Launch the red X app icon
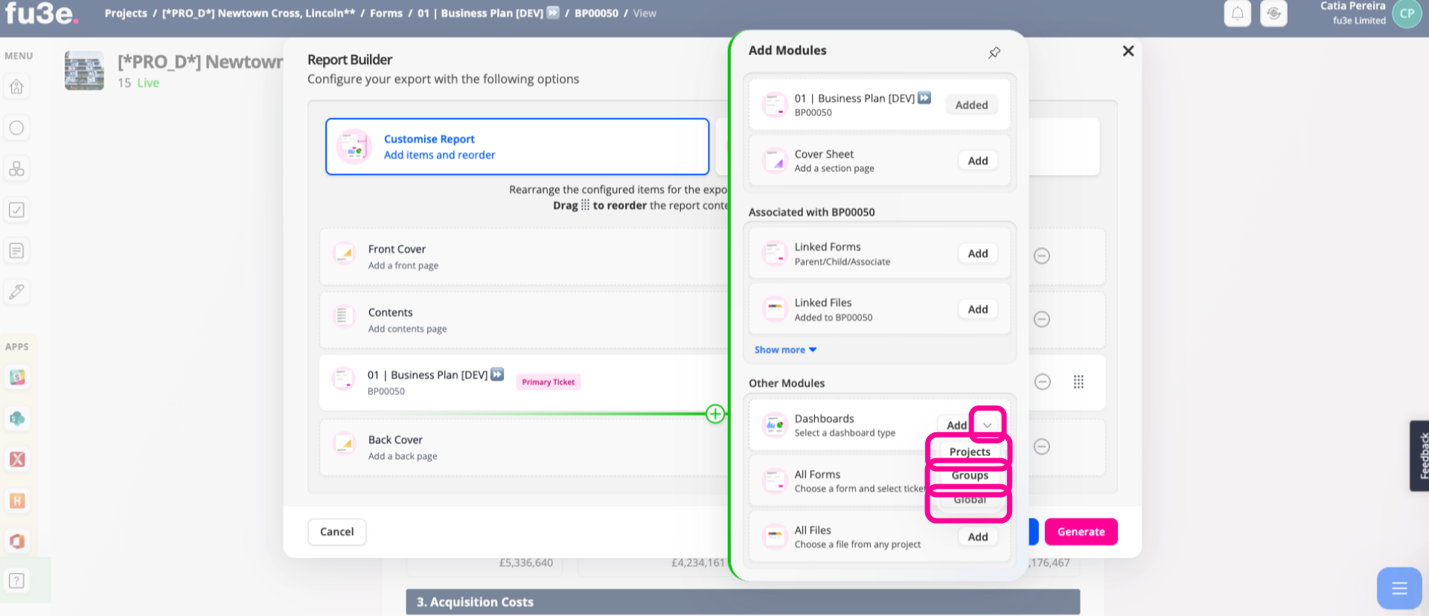1429x616 pixels. (17, 460)
